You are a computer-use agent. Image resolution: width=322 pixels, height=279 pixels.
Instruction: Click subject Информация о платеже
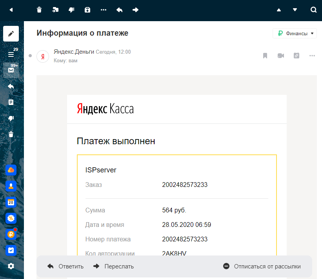point(82,33)
